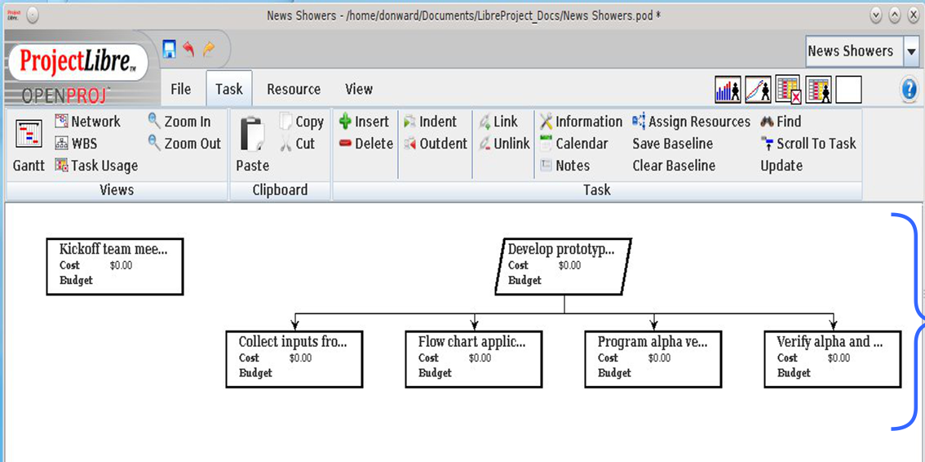Click the line chart view icon
925x462 pixels.
[x=758, y=90]
